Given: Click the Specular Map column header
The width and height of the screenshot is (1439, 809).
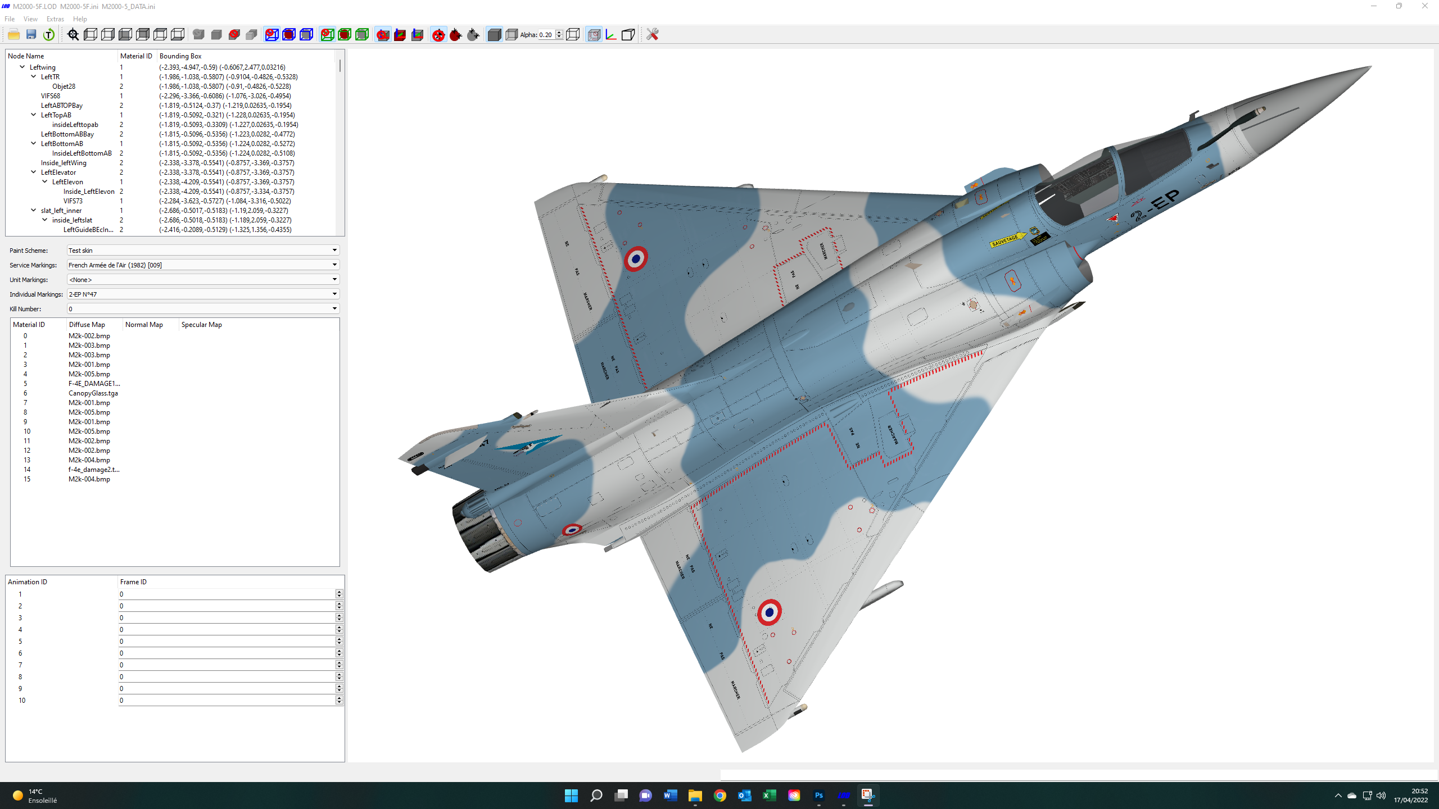Looking at the screenshot, I should (x=259, y=325).
